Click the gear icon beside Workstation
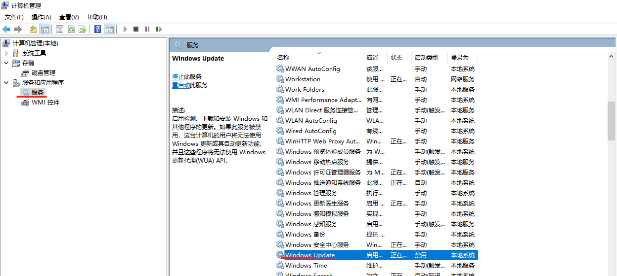This screenshot has height=276, width=617. (x=280, y=79)
